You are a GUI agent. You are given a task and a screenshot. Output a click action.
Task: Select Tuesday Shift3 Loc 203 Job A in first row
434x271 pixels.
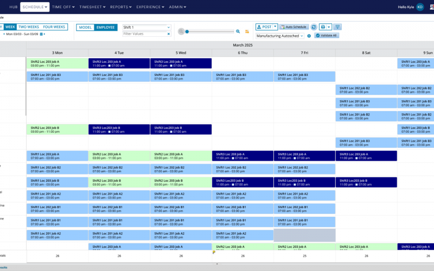tap(119, 63)
